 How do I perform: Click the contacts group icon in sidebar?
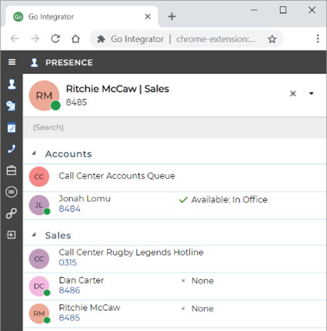pyautogui.click(x=11, y=105)
